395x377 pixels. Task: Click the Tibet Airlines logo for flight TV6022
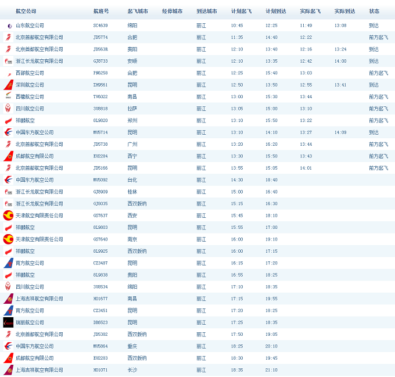(x=9, y=97)
